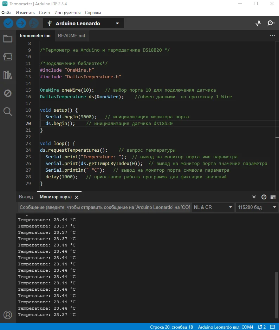Screen dimensions: 279x330
Task: Click the Upload arrow button
Action: coord(21,24)
